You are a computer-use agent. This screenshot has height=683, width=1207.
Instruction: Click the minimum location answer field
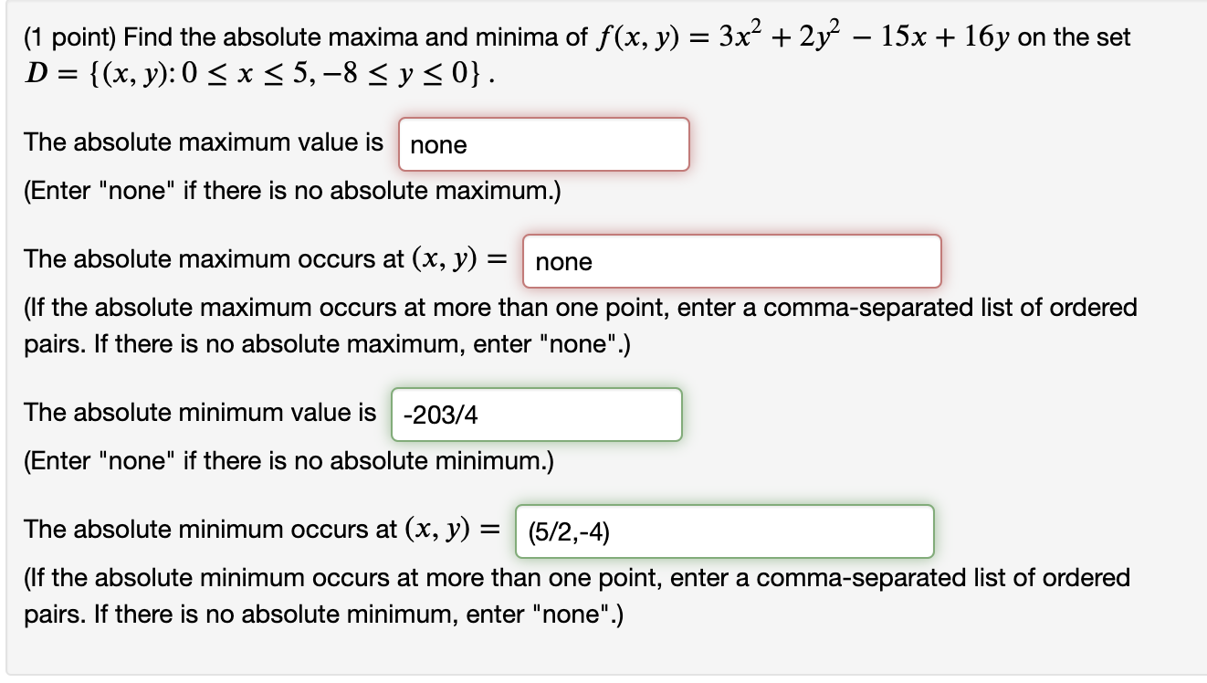click(x=724, y=531)
